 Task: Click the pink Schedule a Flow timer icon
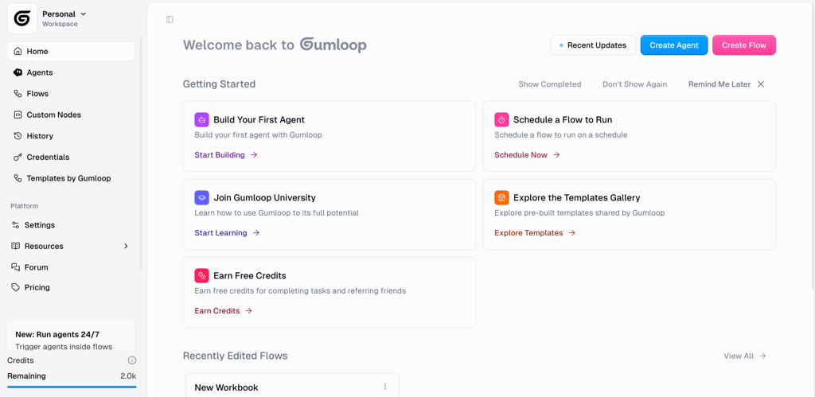(501, 119)
